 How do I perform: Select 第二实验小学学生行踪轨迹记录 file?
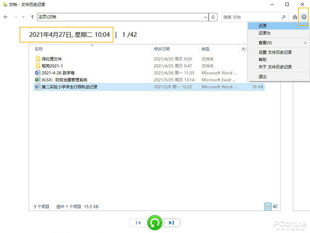tap(69, 87)
